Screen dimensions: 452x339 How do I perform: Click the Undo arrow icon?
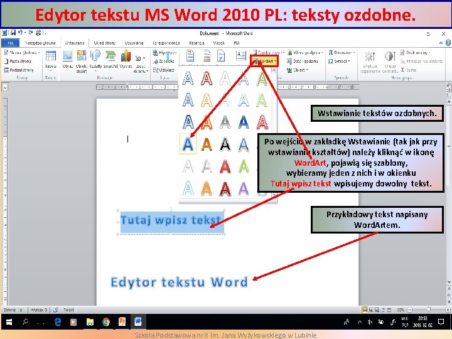tap(20, 33)
